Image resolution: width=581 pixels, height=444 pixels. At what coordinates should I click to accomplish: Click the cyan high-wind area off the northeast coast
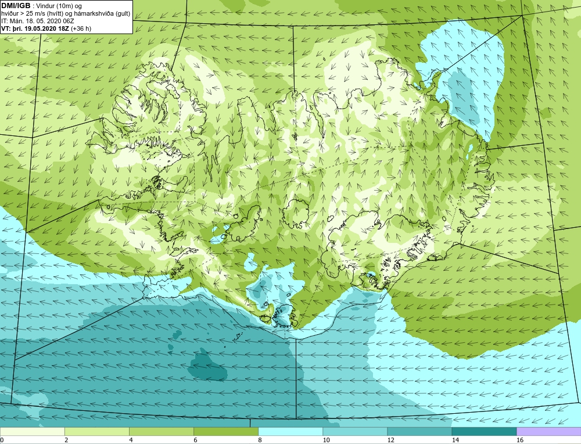pos(463,80)
